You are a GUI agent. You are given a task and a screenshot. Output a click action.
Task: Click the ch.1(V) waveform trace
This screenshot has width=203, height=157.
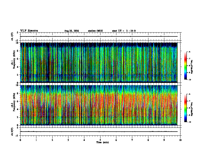tap(99, 36)
